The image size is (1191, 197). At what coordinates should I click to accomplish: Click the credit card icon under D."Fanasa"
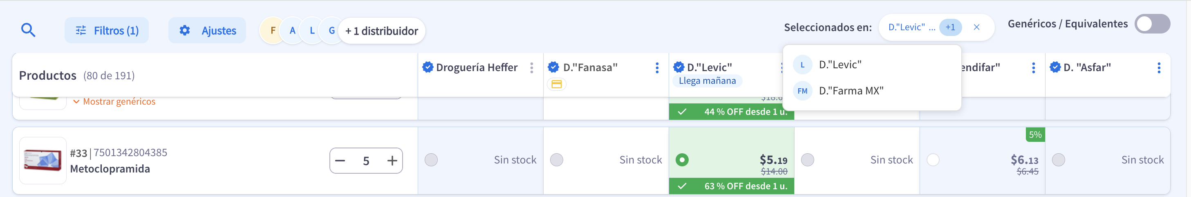557,84
